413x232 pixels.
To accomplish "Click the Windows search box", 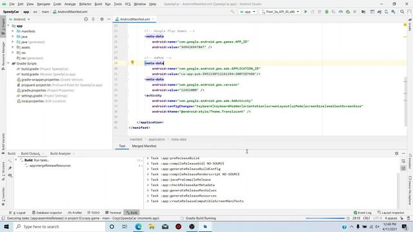I will 59,226.
